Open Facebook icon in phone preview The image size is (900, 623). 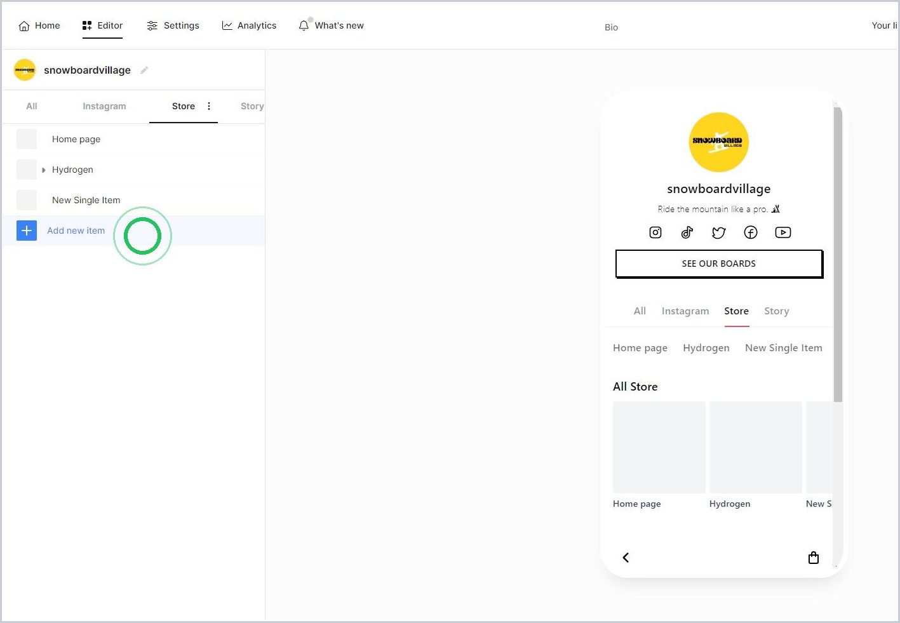(751, 232)
